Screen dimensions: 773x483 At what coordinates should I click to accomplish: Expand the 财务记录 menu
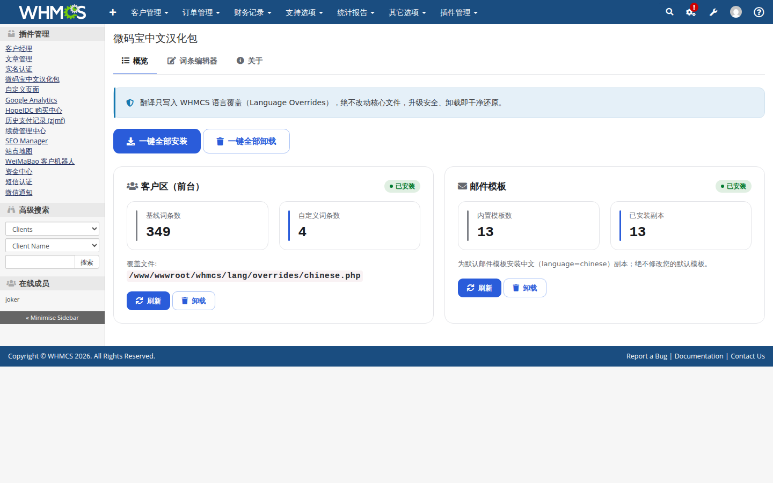pos(253,12)
